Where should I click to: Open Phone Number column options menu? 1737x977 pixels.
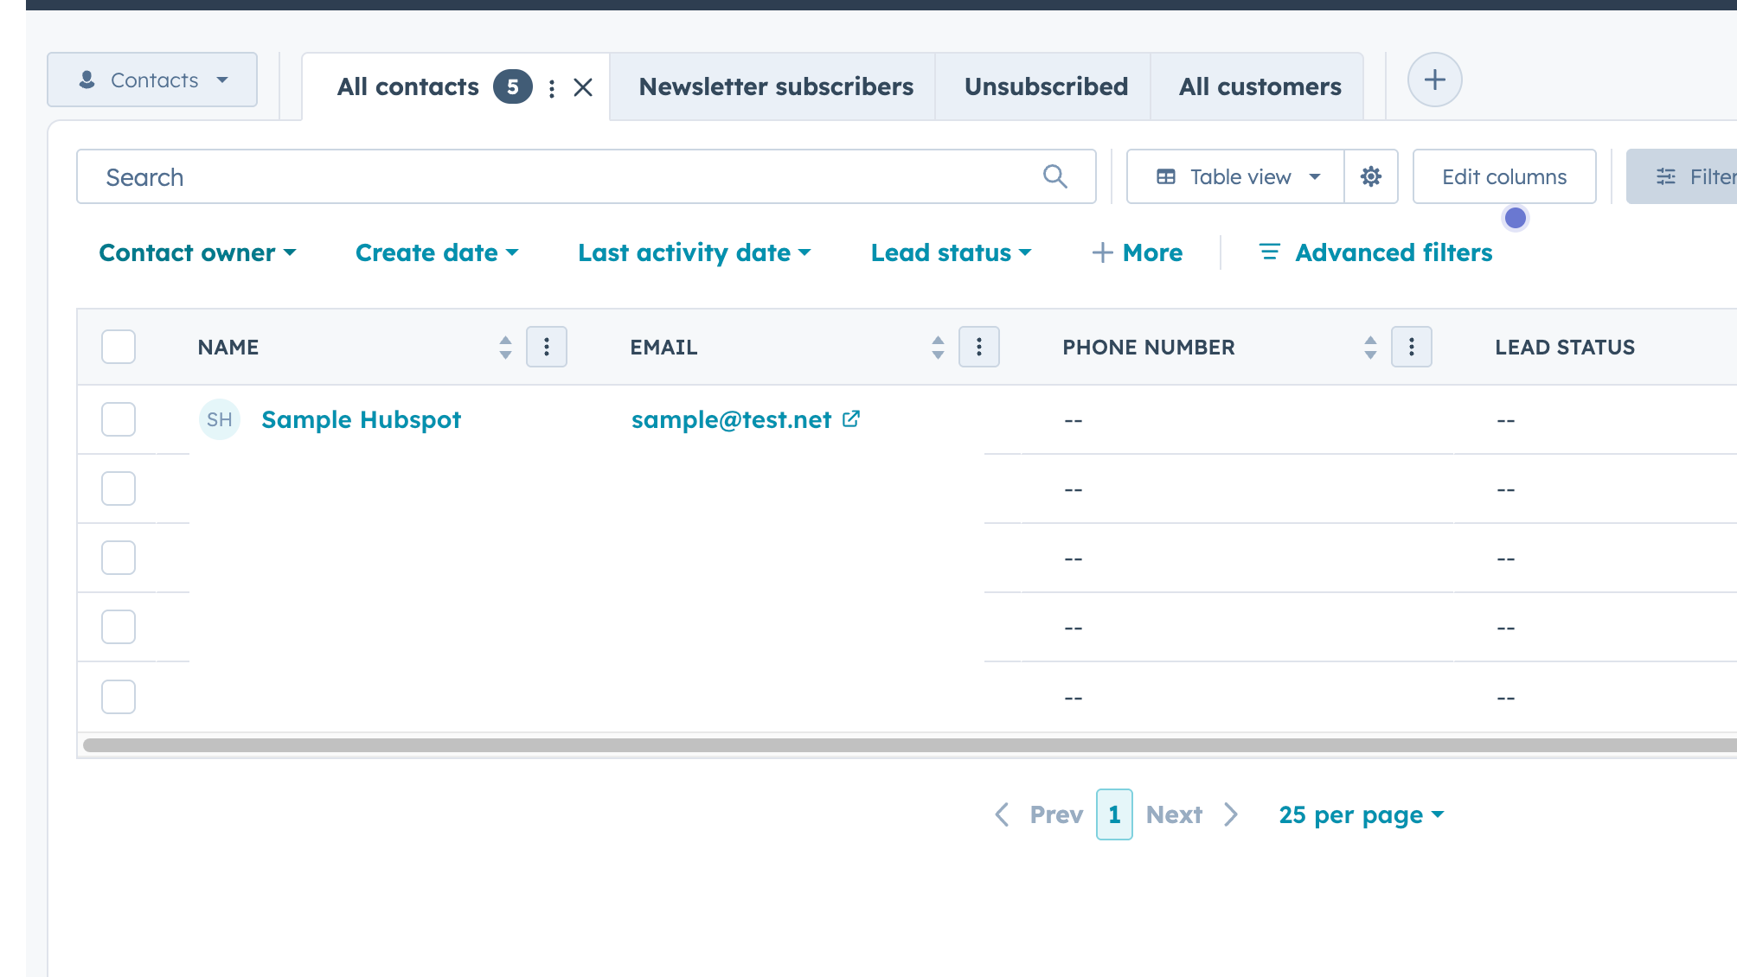1411,347
